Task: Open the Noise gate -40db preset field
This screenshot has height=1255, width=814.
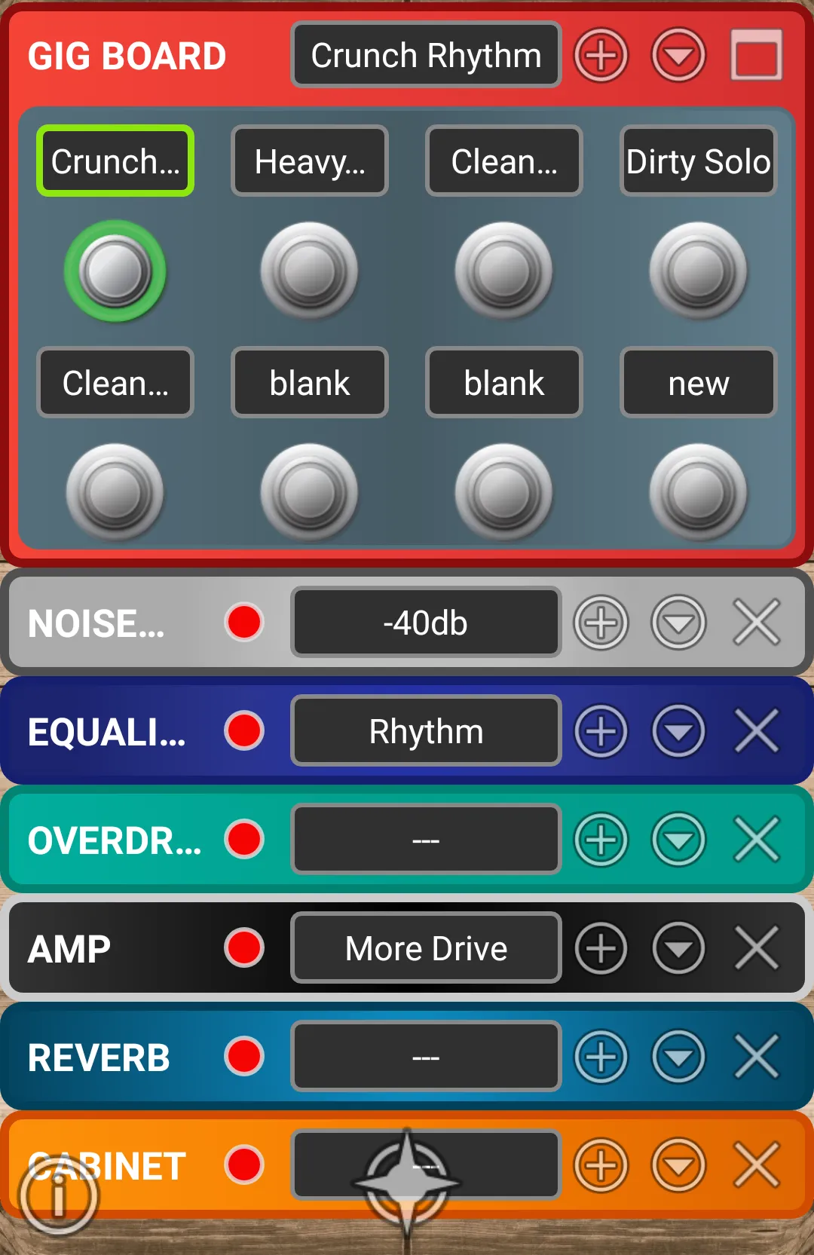Action: pyautogui.click(x=426, y=623)
